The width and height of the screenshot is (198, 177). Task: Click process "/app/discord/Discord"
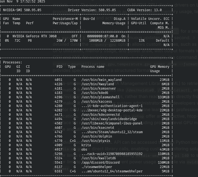pyautogui.click(x=101, y=163)
